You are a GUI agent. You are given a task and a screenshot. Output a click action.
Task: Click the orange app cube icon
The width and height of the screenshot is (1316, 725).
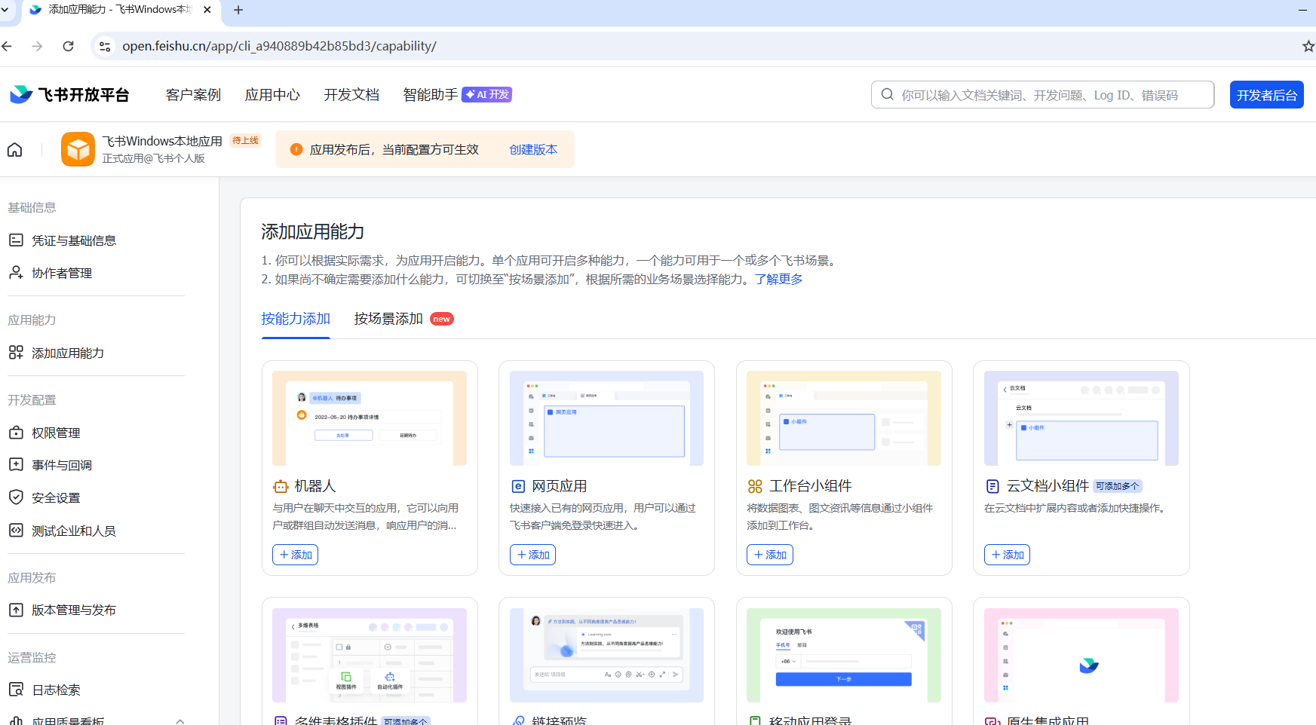click(x=78, y=149)
